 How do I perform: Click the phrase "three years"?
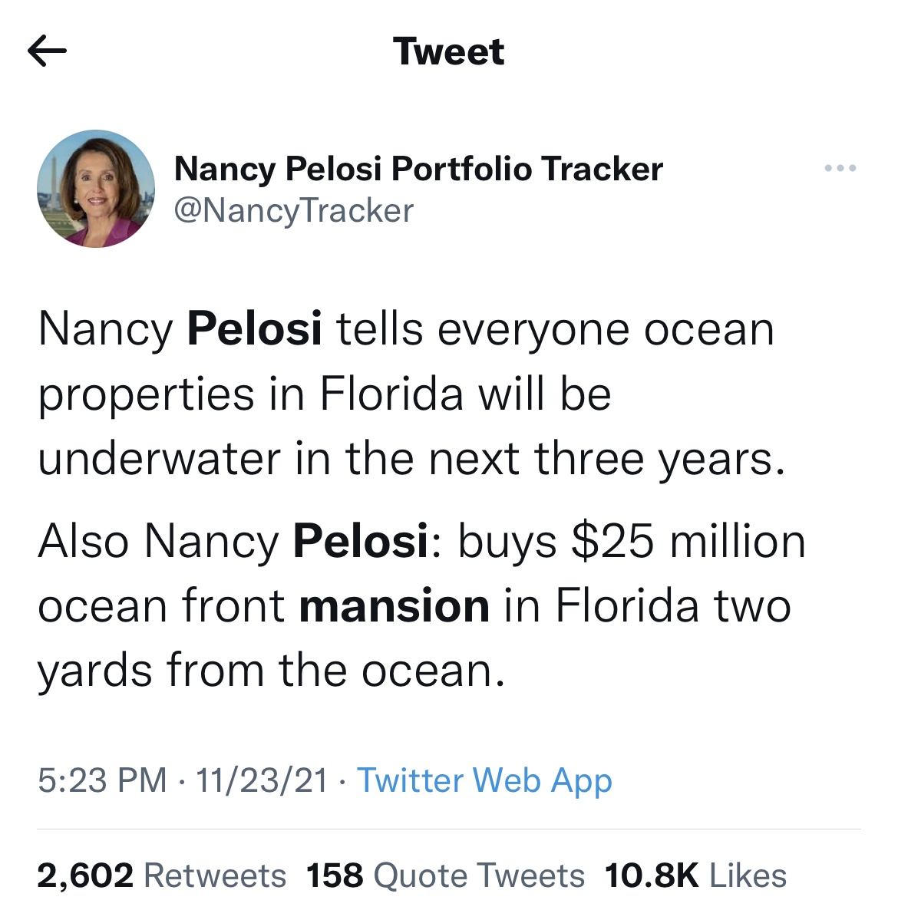pyautogui.click(x=660, y=459)
